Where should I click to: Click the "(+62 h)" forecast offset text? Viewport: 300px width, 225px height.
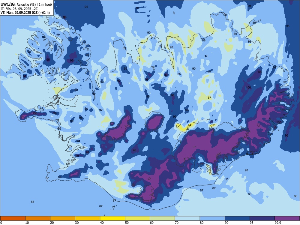(44, 13)
